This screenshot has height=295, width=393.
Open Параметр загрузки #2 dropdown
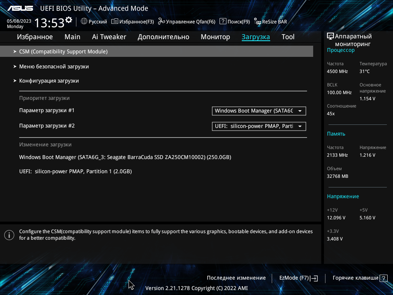tap(259, 126)
